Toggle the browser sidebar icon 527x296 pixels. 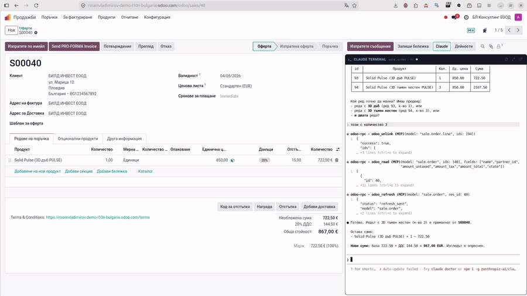click(x=6, y=5)
